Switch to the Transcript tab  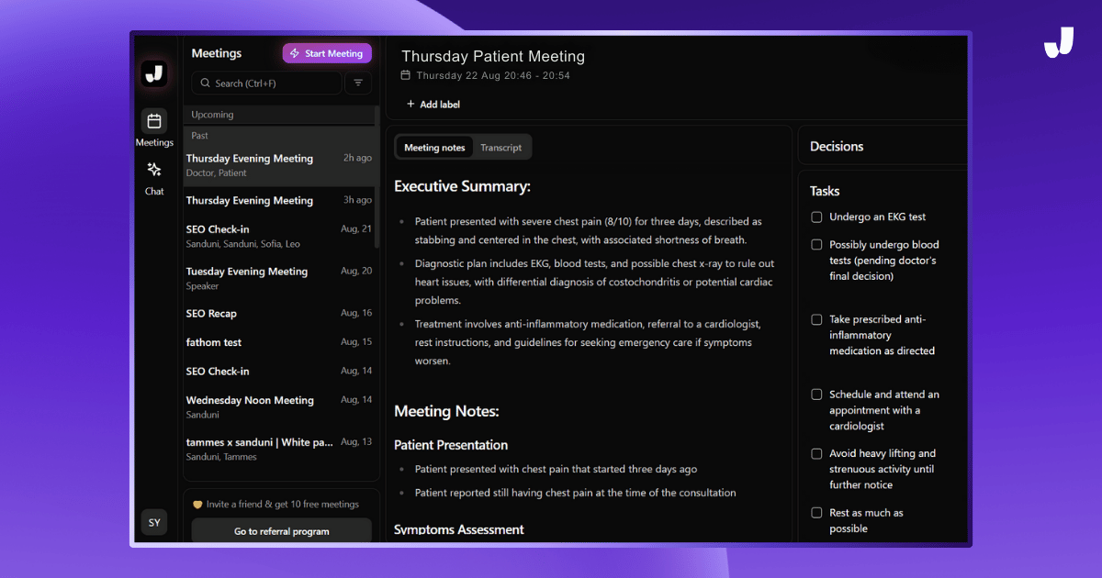[500, 148]
